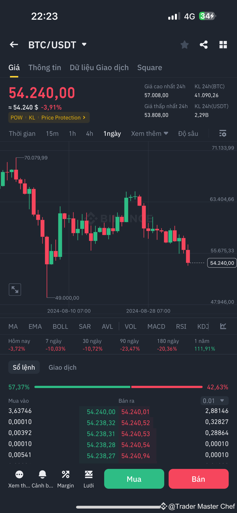Expand Xem thêm timeframe dropdown
The width and height of the screenshot is (237, 513).
[149, 133]
